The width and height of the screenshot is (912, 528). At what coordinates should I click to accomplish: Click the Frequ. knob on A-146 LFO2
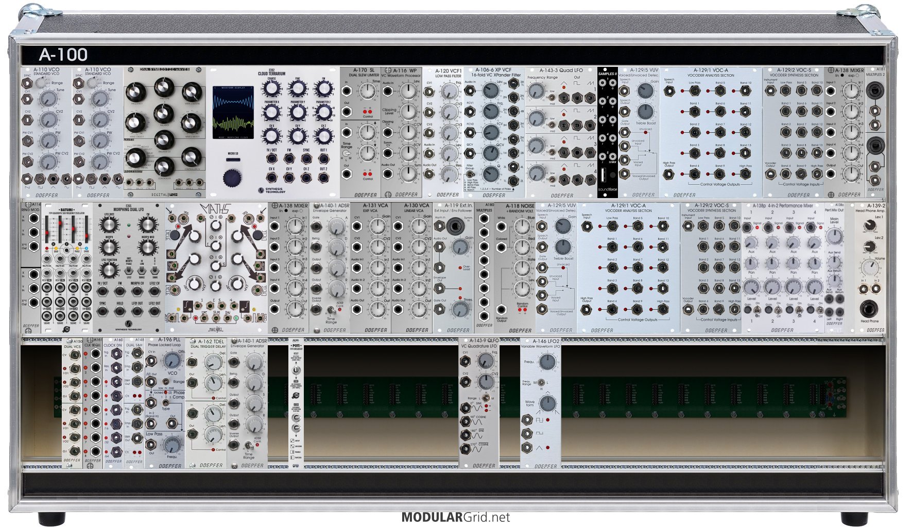[546, 362]
